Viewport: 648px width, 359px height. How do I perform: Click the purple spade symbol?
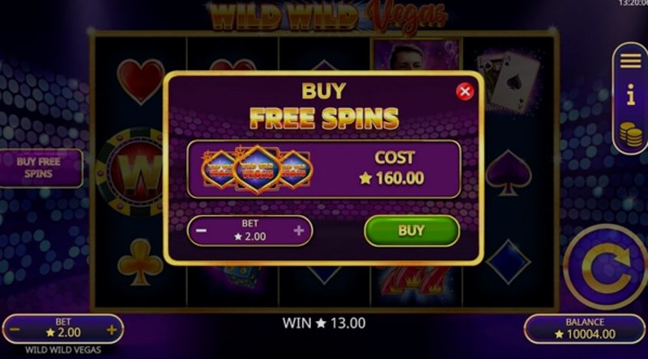pyautogui.click(x=509, y=172)
